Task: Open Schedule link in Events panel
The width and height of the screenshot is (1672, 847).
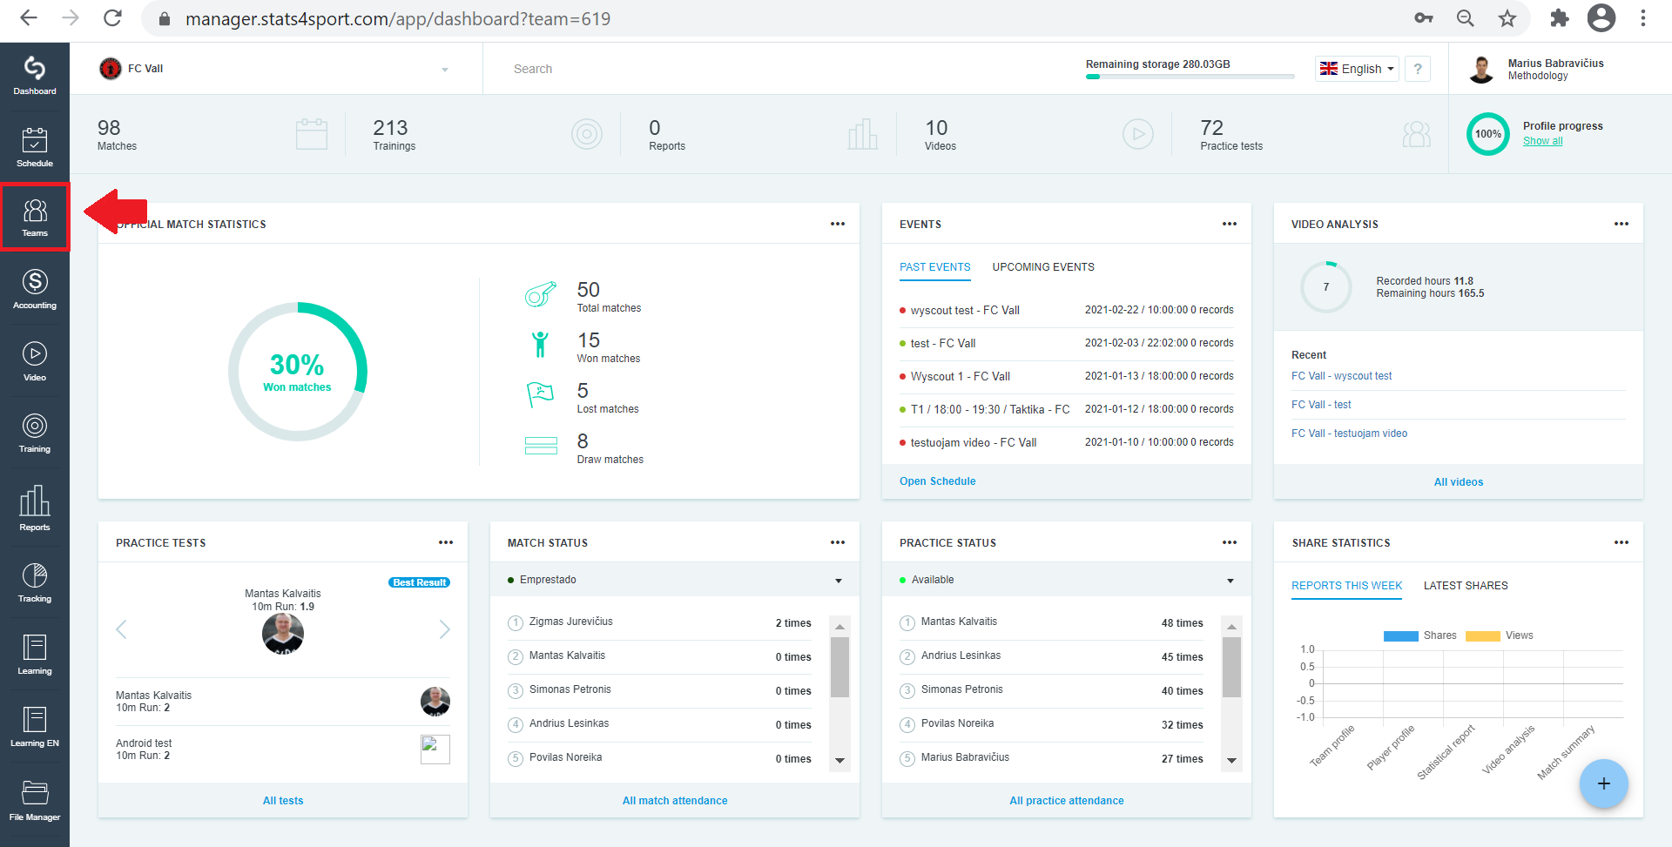Action: coord(937,481)
